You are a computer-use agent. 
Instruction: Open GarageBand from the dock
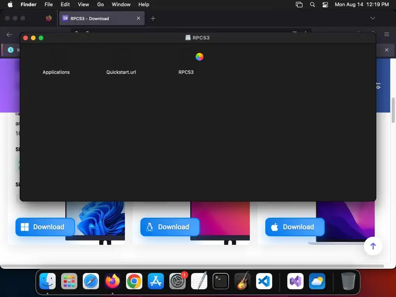(x=242, y=281)
